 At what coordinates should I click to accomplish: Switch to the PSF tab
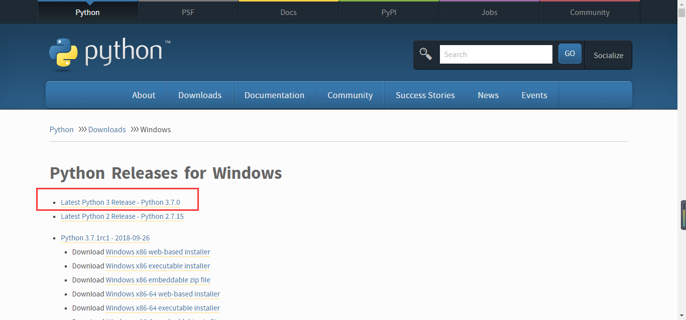pos(188,12)
